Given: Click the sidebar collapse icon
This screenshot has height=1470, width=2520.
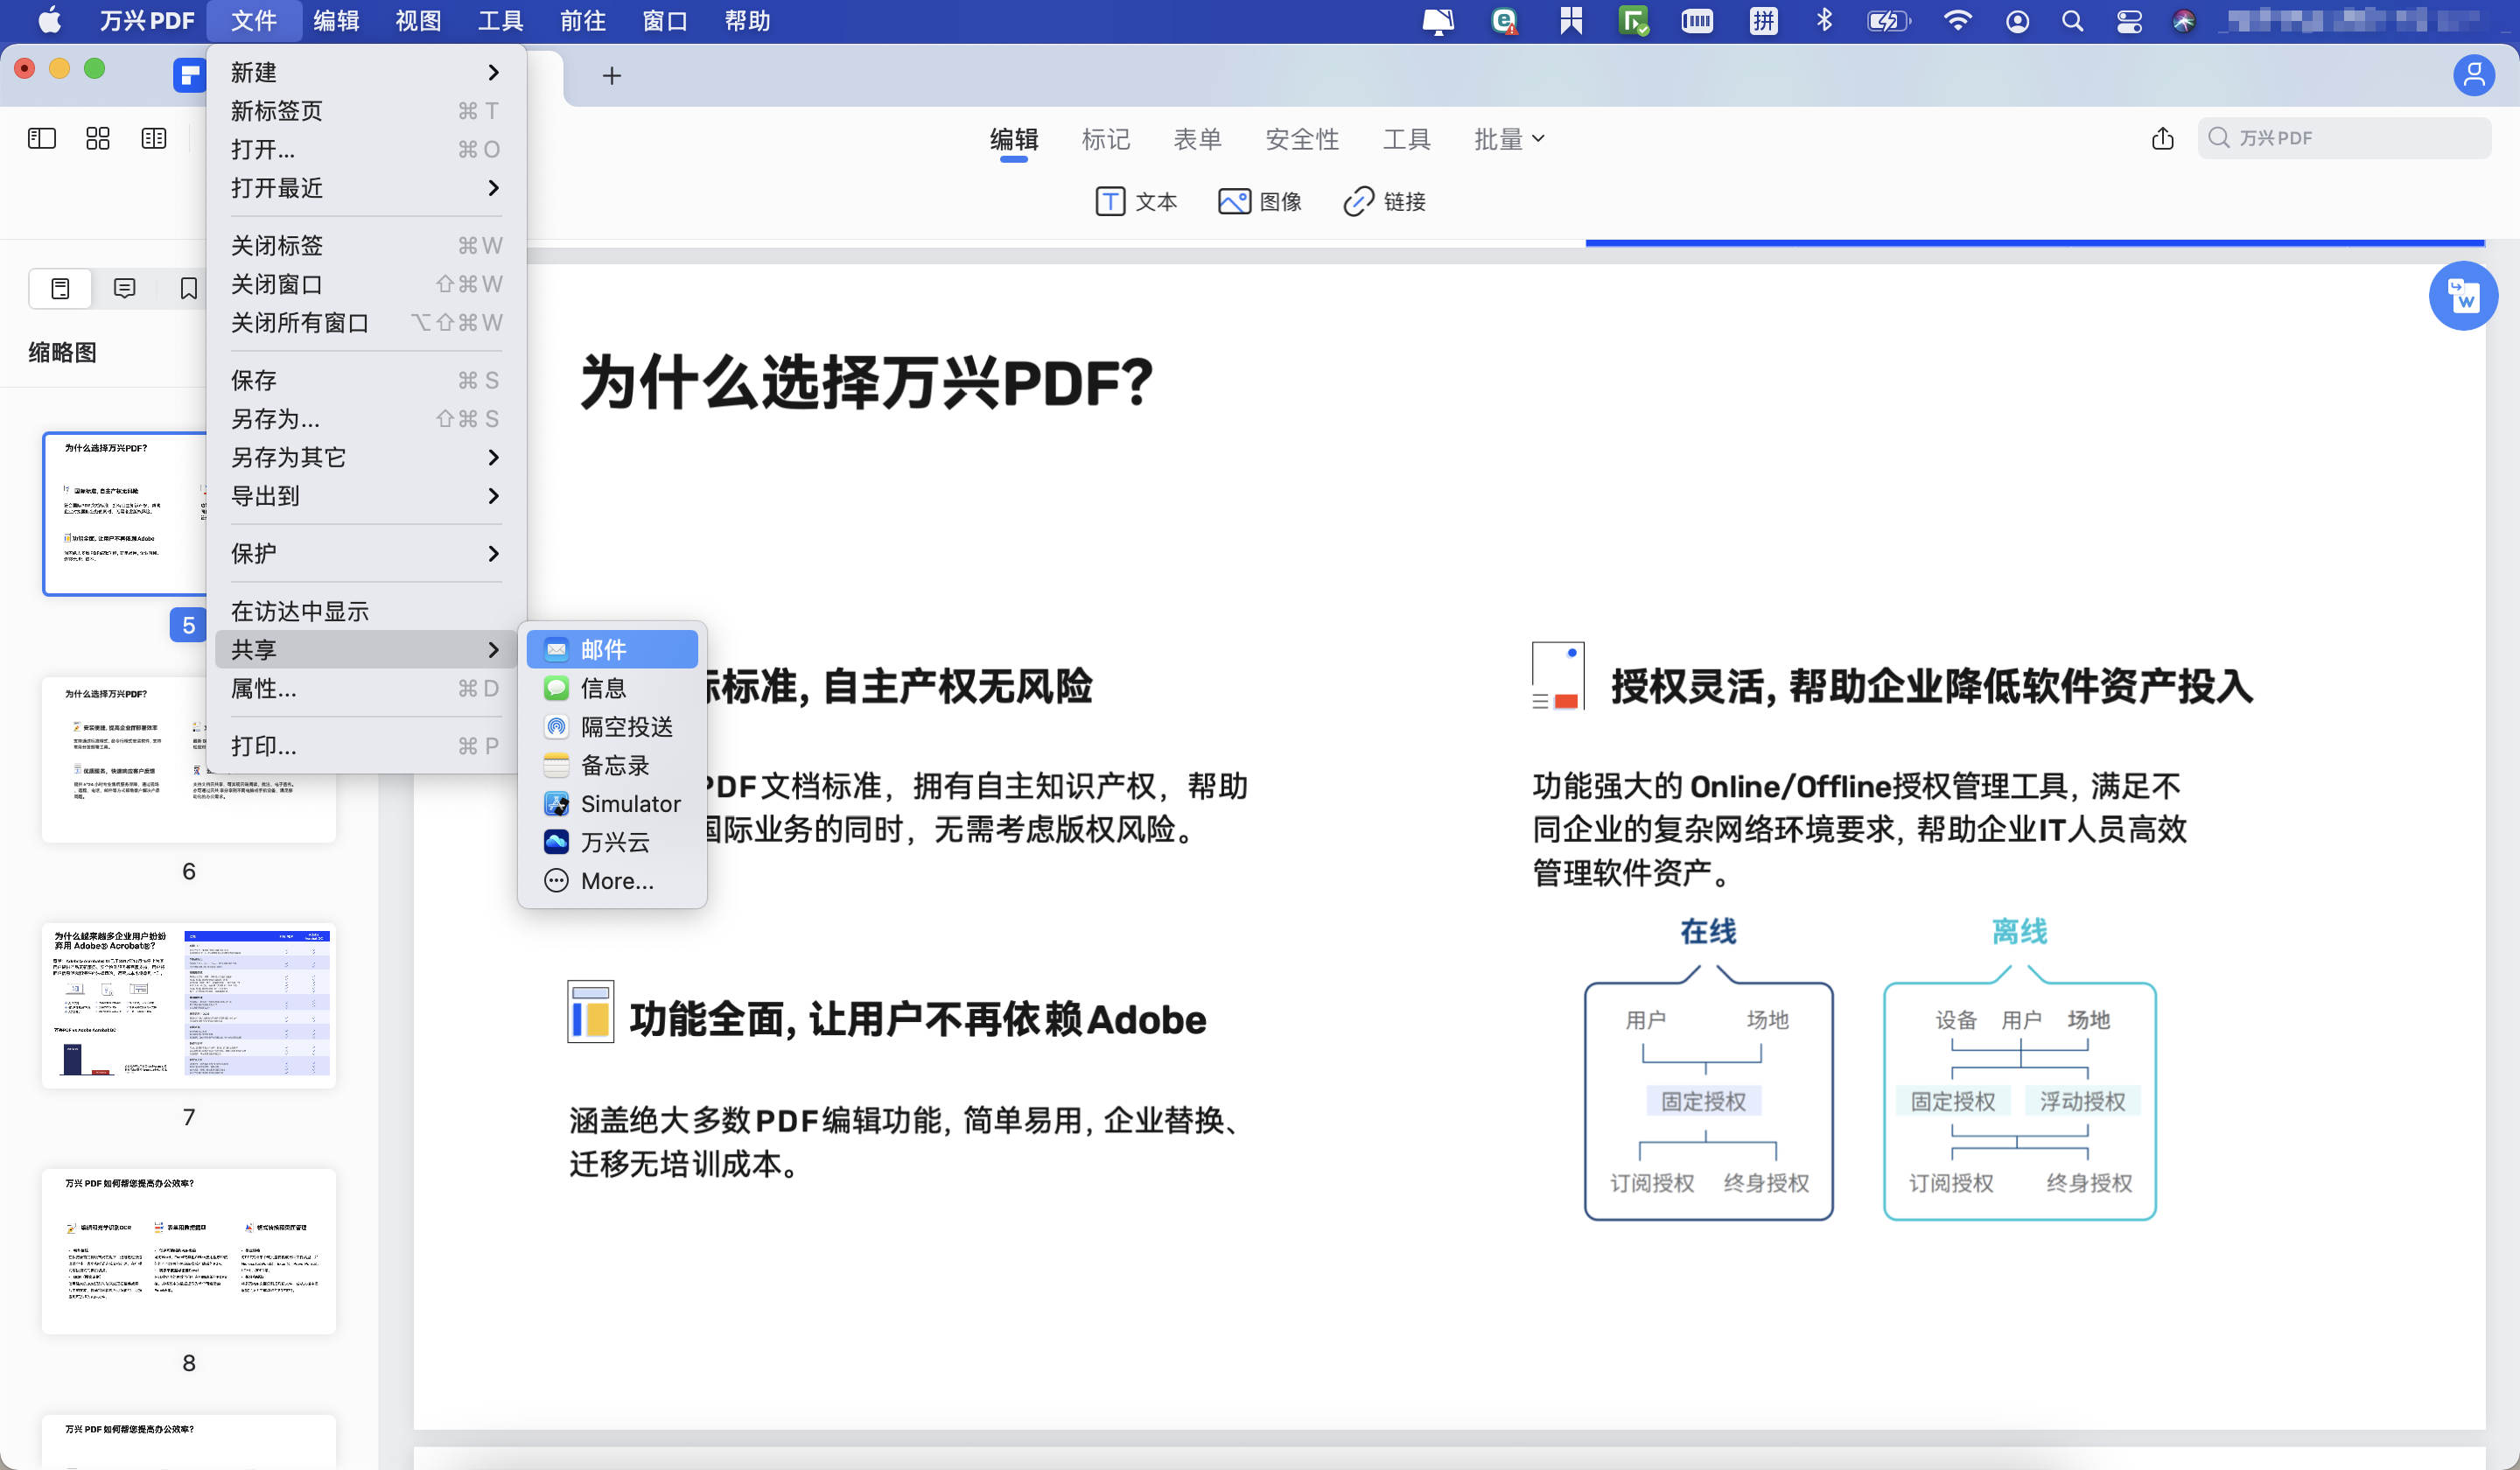Looking at the screenshot, I should tap(41, 138).
